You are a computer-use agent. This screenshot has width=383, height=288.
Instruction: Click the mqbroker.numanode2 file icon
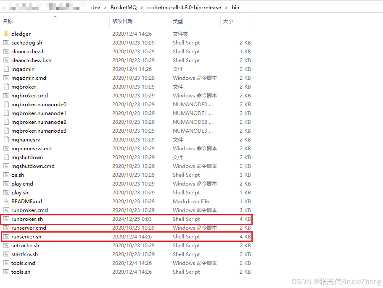(6, 122)
